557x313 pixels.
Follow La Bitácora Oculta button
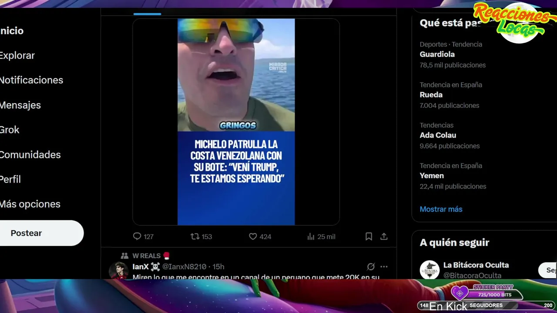pos(548,270)
